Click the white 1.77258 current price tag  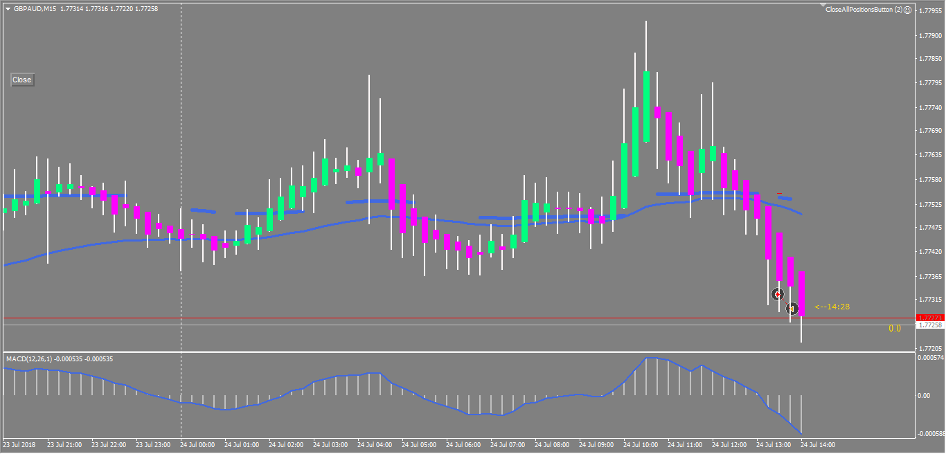(929, 325)
